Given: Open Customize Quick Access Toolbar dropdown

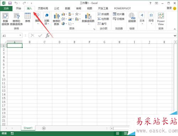Looking at the screenshot, I should coord(31,3).
